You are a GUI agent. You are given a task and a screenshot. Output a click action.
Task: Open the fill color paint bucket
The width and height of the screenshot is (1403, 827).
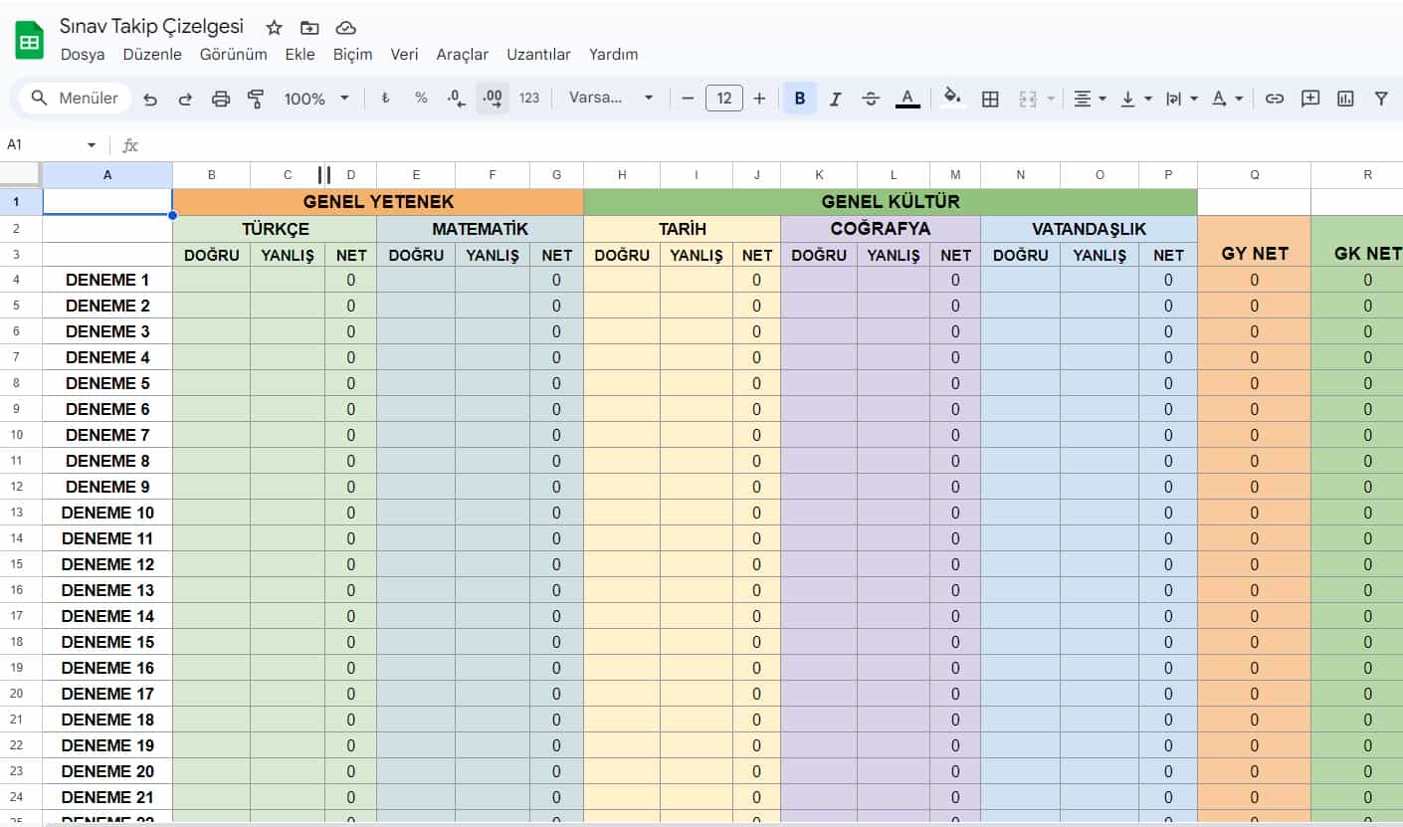coord(952,99)
